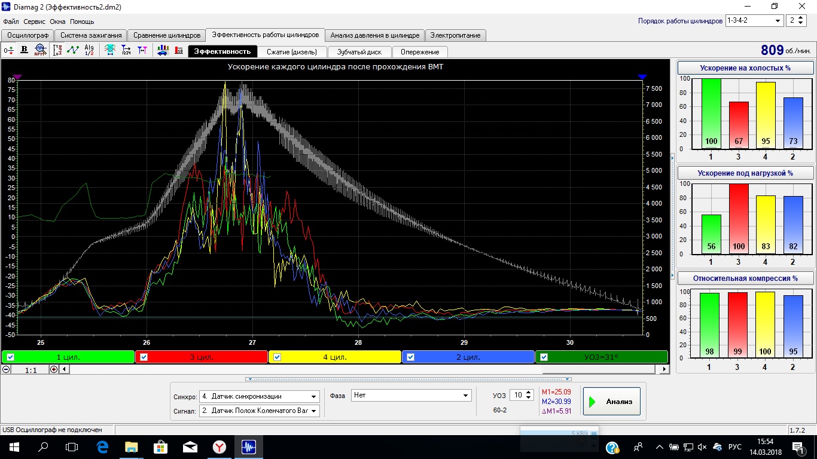
Task: Click the blue help question mark tray icon
Action: click(612, 447)
